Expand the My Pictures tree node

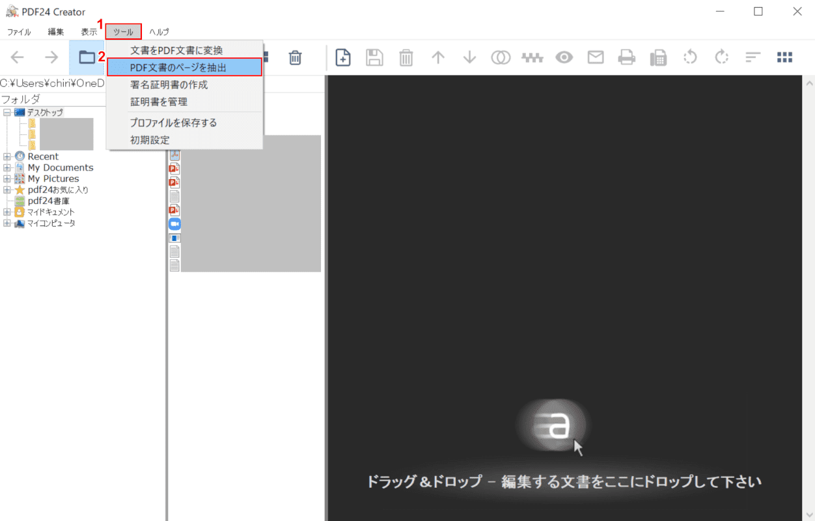pos(7,178)
